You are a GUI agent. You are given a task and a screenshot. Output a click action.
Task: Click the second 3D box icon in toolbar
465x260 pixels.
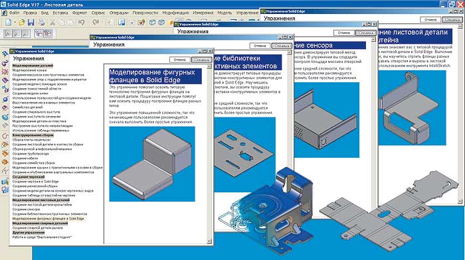(161, 23)
